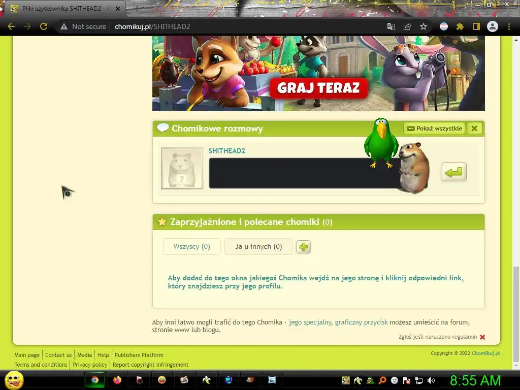Open the Help footer link
The width and height of the screenshot is (520, 390).
(103, 355)
